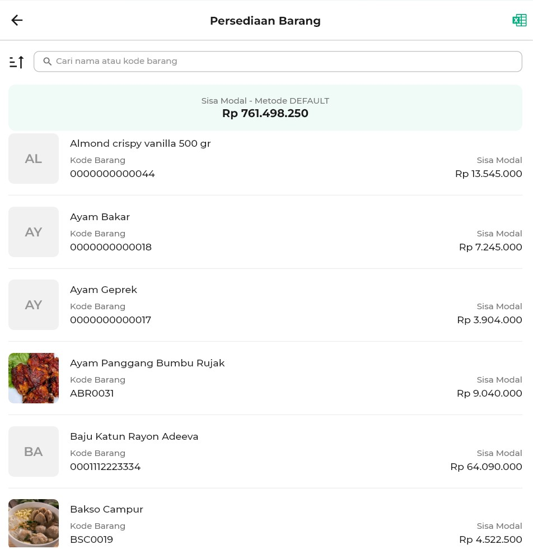533x549 pixels.
Task: Go back using the arrow icon
Action: pos(17,21)
